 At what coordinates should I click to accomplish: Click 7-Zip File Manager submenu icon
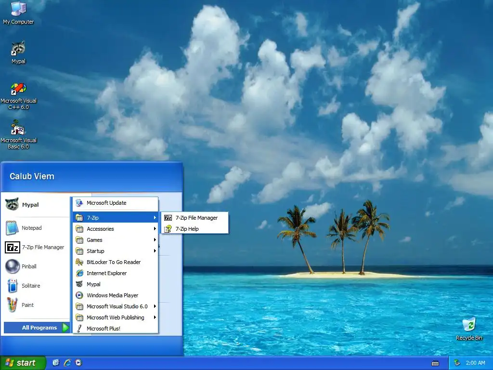click(168, 218)
